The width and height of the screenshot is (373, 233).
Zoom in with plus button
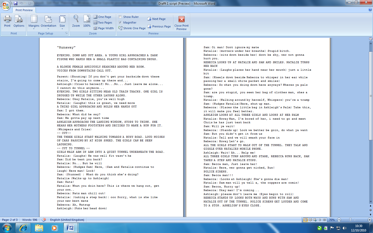pyautogui.click(x=370, y=220)
